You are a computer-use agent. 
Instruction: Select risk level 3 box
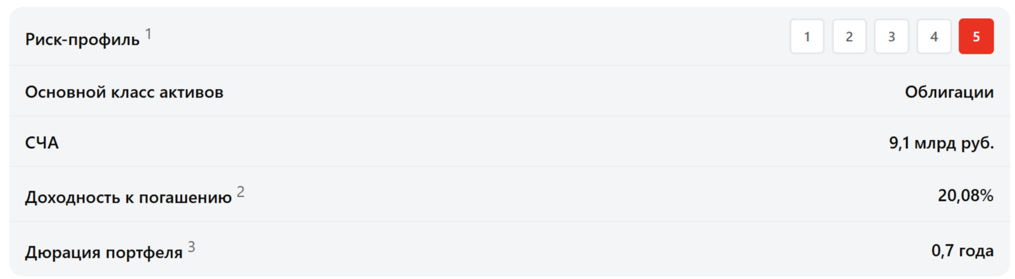[x=891, y=37]
